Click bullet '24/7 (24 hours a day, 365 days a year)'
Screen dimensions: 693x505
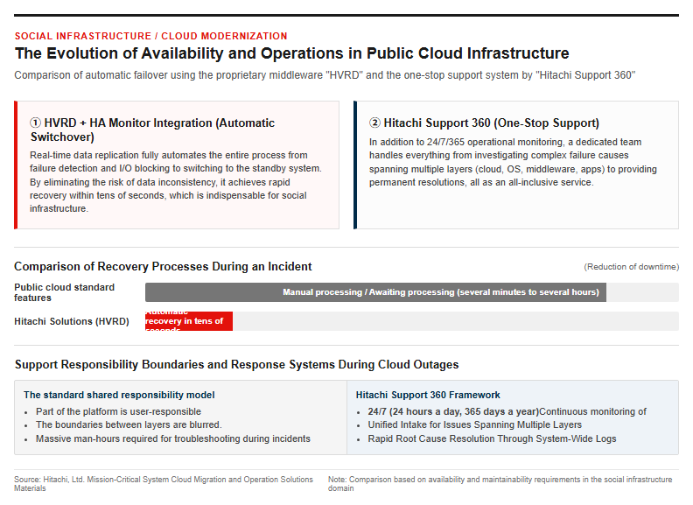507,411
